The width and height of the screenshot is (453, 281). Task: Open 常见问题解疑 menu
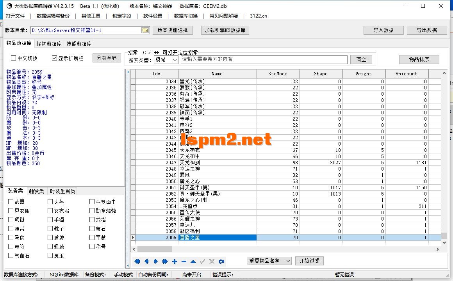224,16
